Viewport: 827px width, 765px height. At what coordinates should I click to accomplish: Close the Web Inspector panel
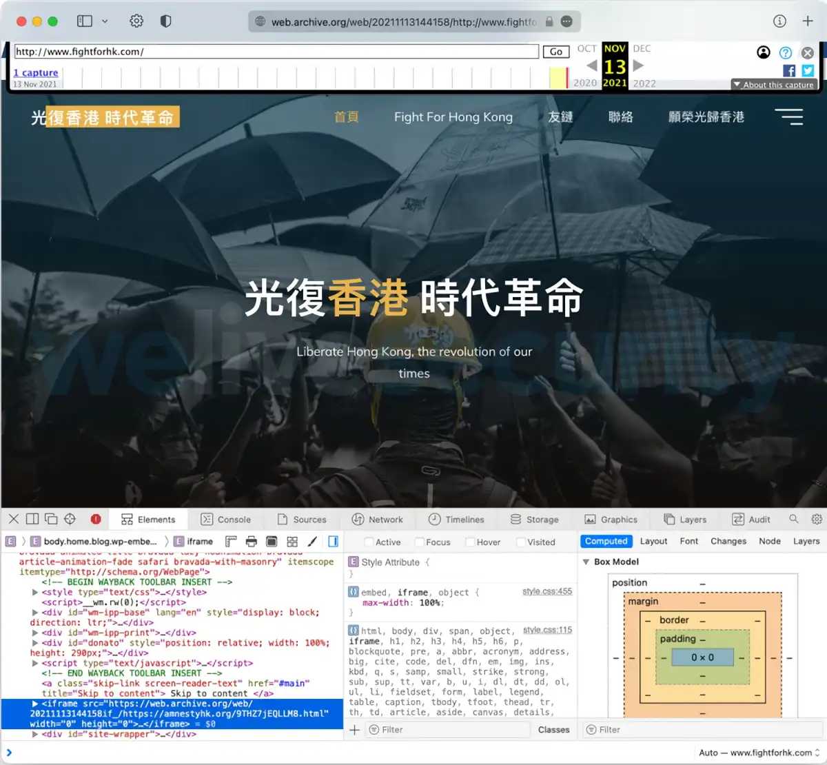pos(14,519)
